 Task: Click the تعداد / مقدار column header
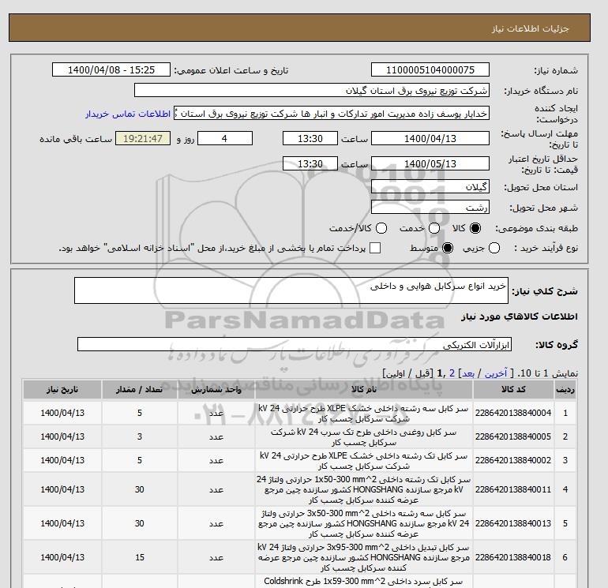(x=139, y=390)
